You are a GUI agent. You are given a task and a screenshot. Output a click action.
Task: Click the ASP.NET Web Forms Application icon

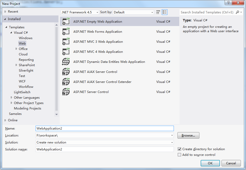pyautogui.click(x=66, y=31)
